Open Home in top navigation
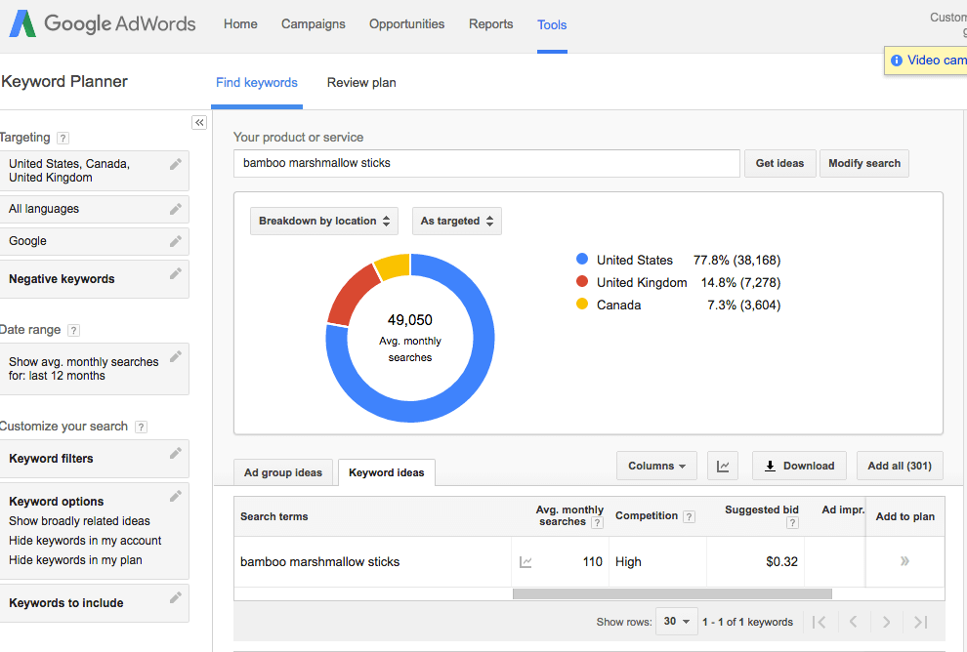 240,24
